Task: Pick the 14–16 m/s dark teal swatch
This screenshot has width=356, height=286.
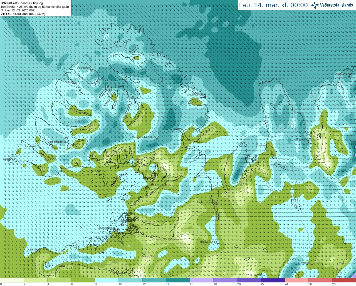Action: tap(178, 280)
